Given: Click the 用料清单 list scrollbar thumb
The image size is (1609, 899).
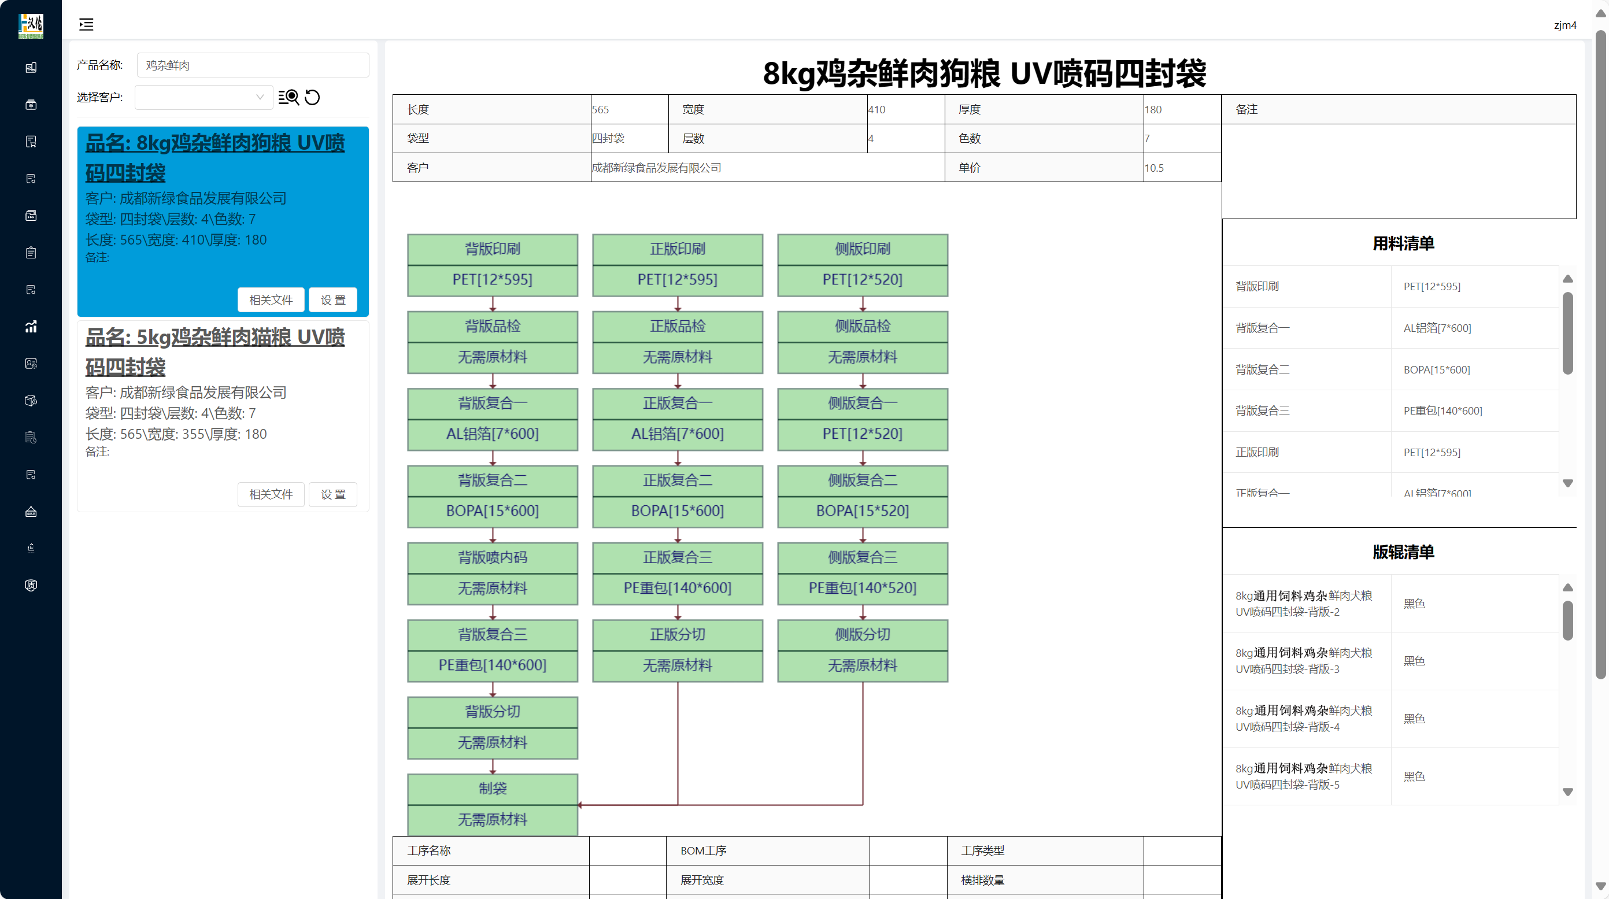Looking at the screenshot, I should click(1567, 333).
